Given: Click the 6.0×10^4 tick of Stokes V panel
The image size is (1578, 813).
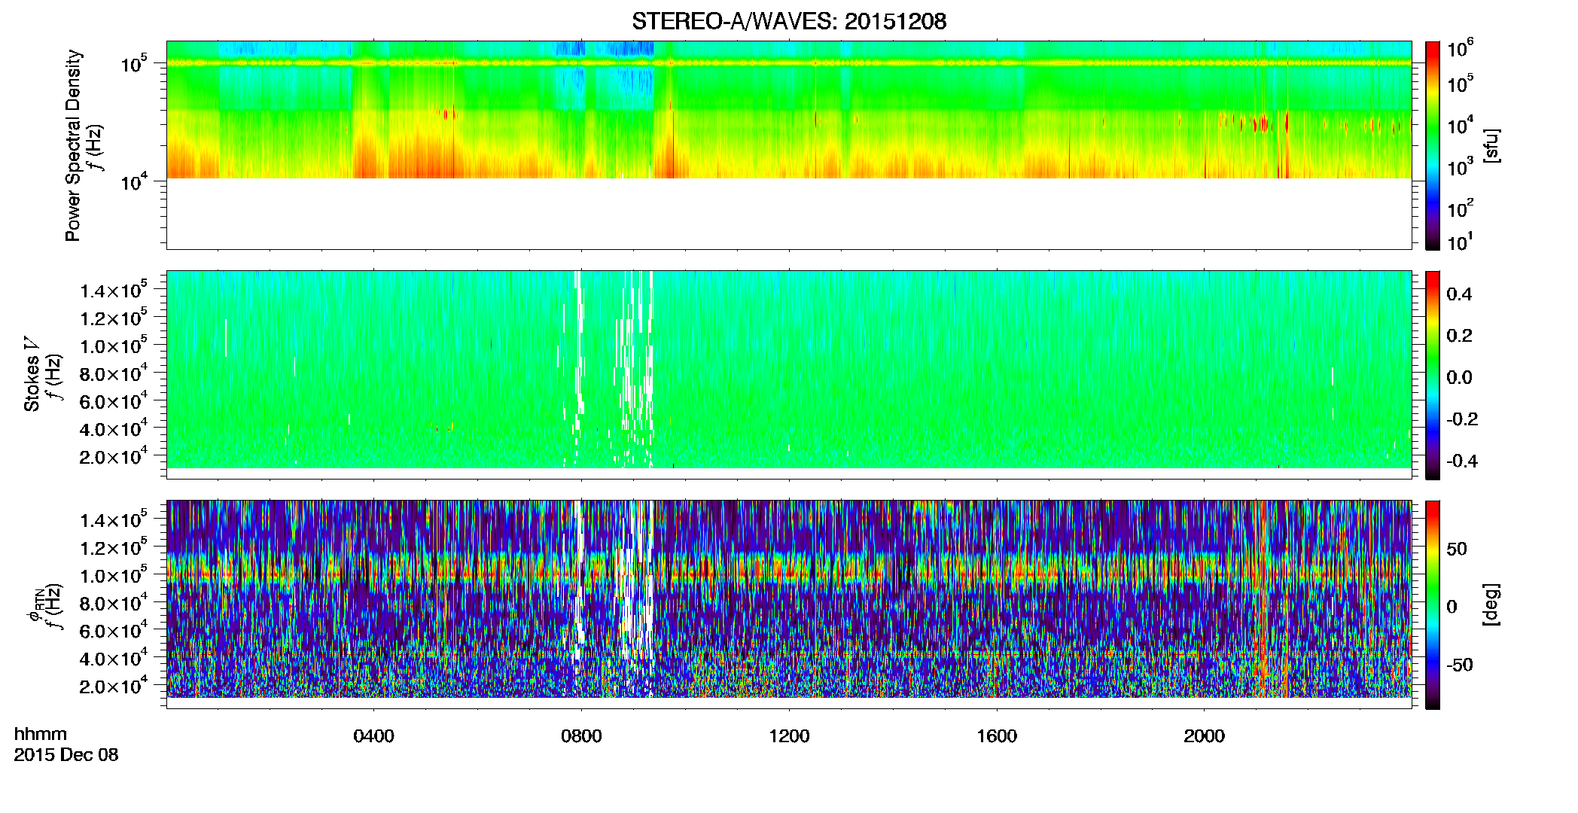Looking at the screenshot, I should coord(114,402).
